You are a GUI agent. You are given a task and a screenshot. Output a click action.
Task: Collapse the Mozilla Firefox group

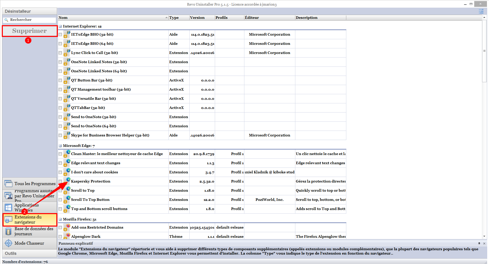(60, 219)
